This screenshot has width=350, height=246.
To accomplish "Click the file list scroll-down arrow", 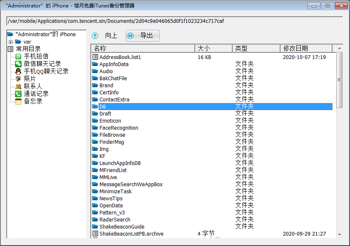I will point(340,234).
